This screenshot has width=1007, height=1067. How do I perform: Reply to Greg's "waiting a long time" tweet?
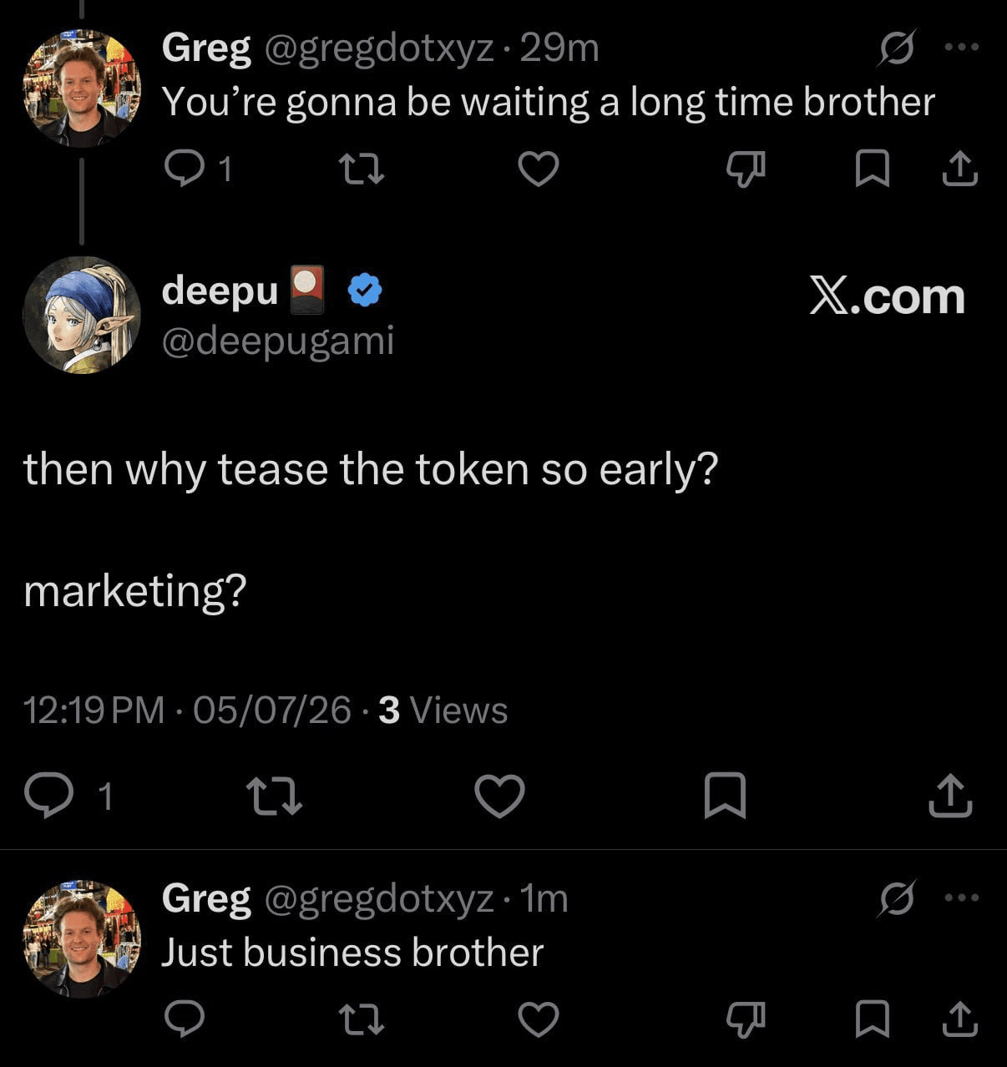point(185,169)
